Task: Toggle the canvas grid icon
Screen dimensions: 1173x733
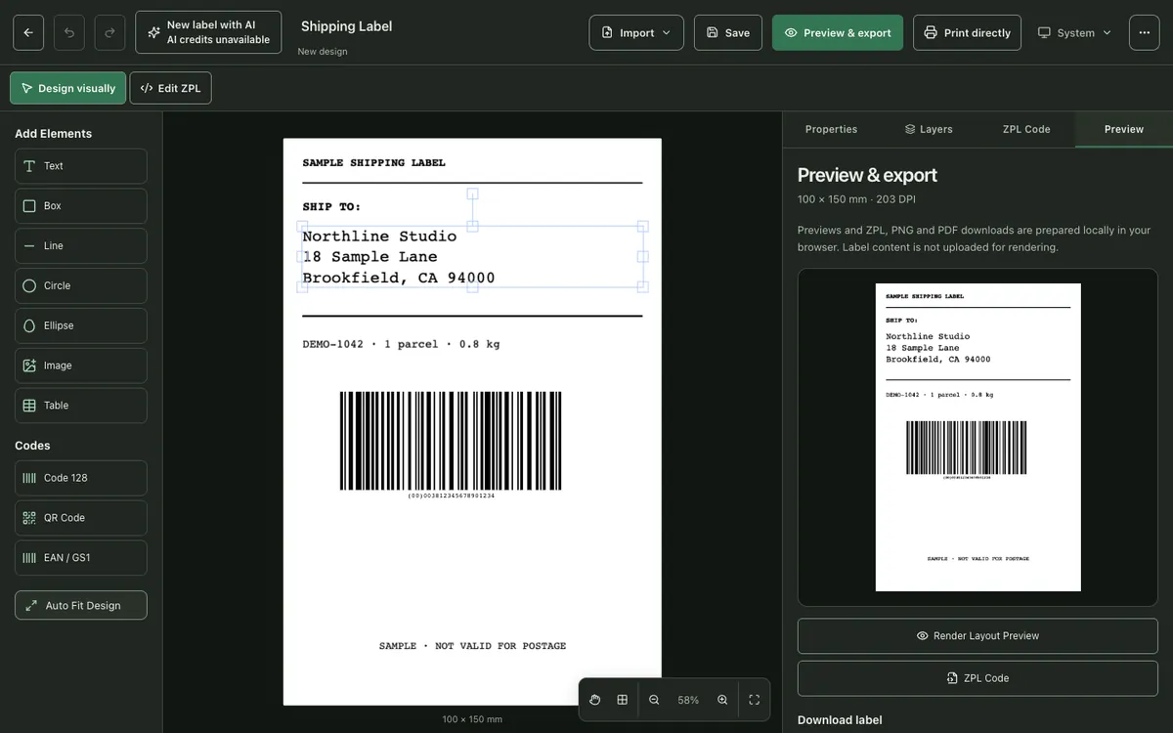Action: (622, 700)
